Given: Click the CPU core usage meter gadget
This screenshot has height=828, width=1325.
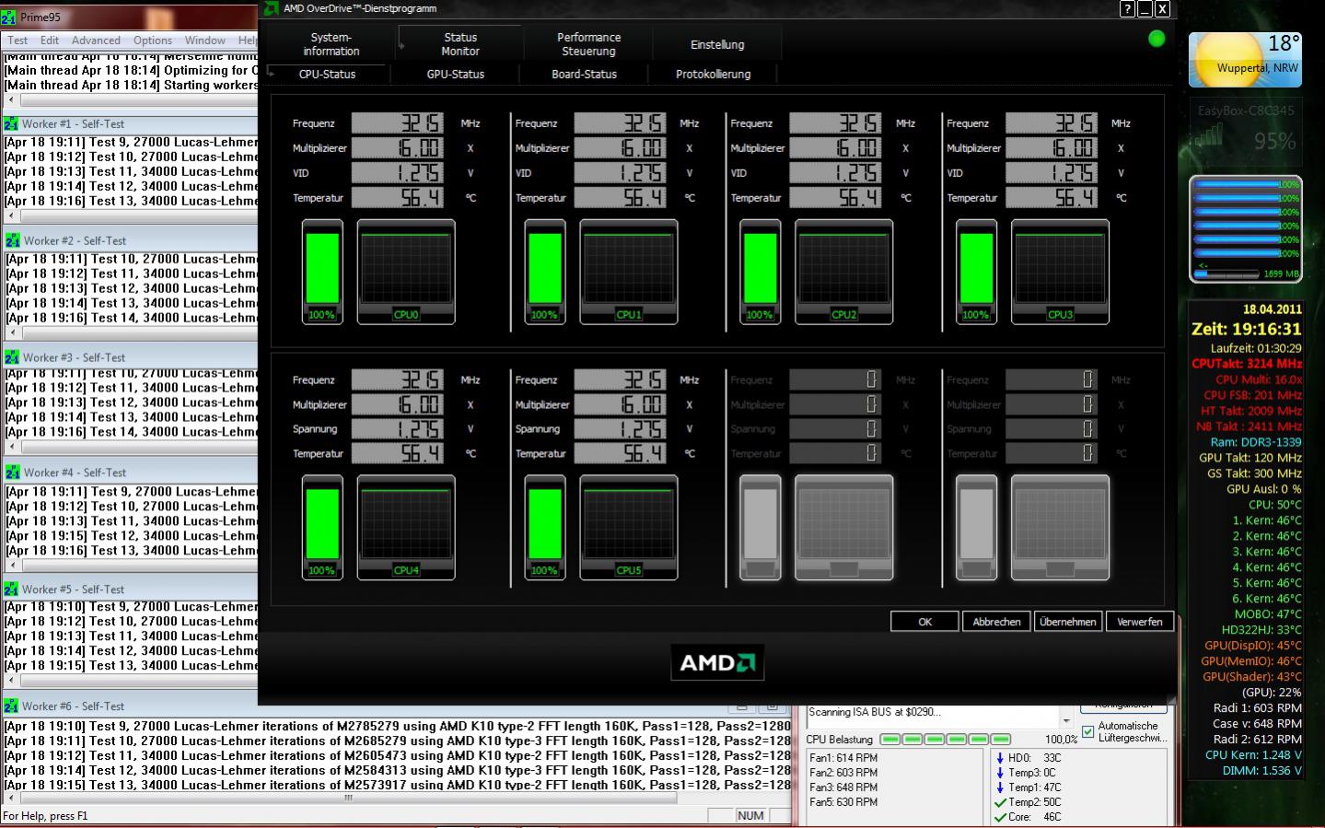Looking at the screenshot, I should click(1246, 229).
